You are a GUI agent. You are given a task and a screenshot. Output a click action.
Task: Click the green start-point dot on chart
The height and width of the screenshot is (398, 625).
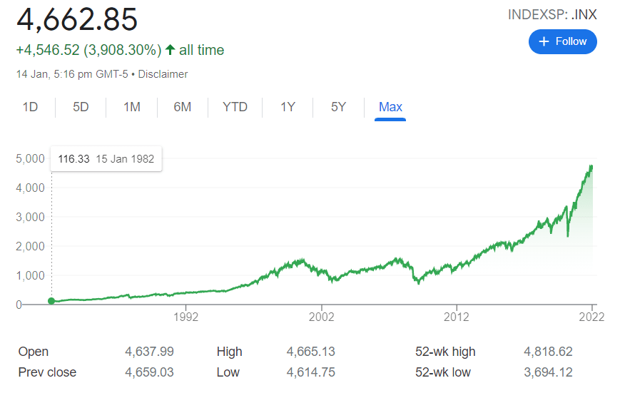[51, 301]
